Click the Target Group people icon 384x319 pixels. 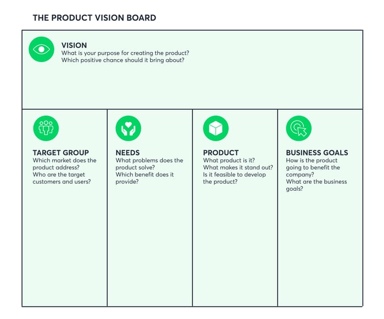coord(46,128)
